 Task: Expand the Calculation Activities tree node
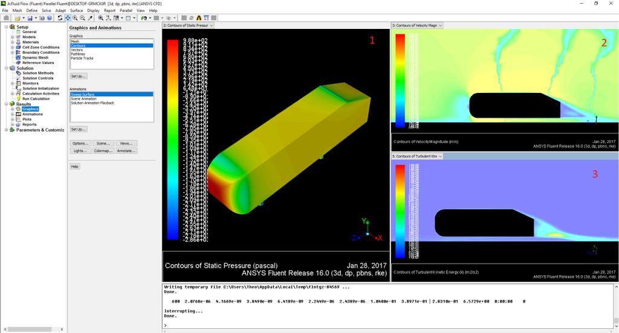pos(12,94)
